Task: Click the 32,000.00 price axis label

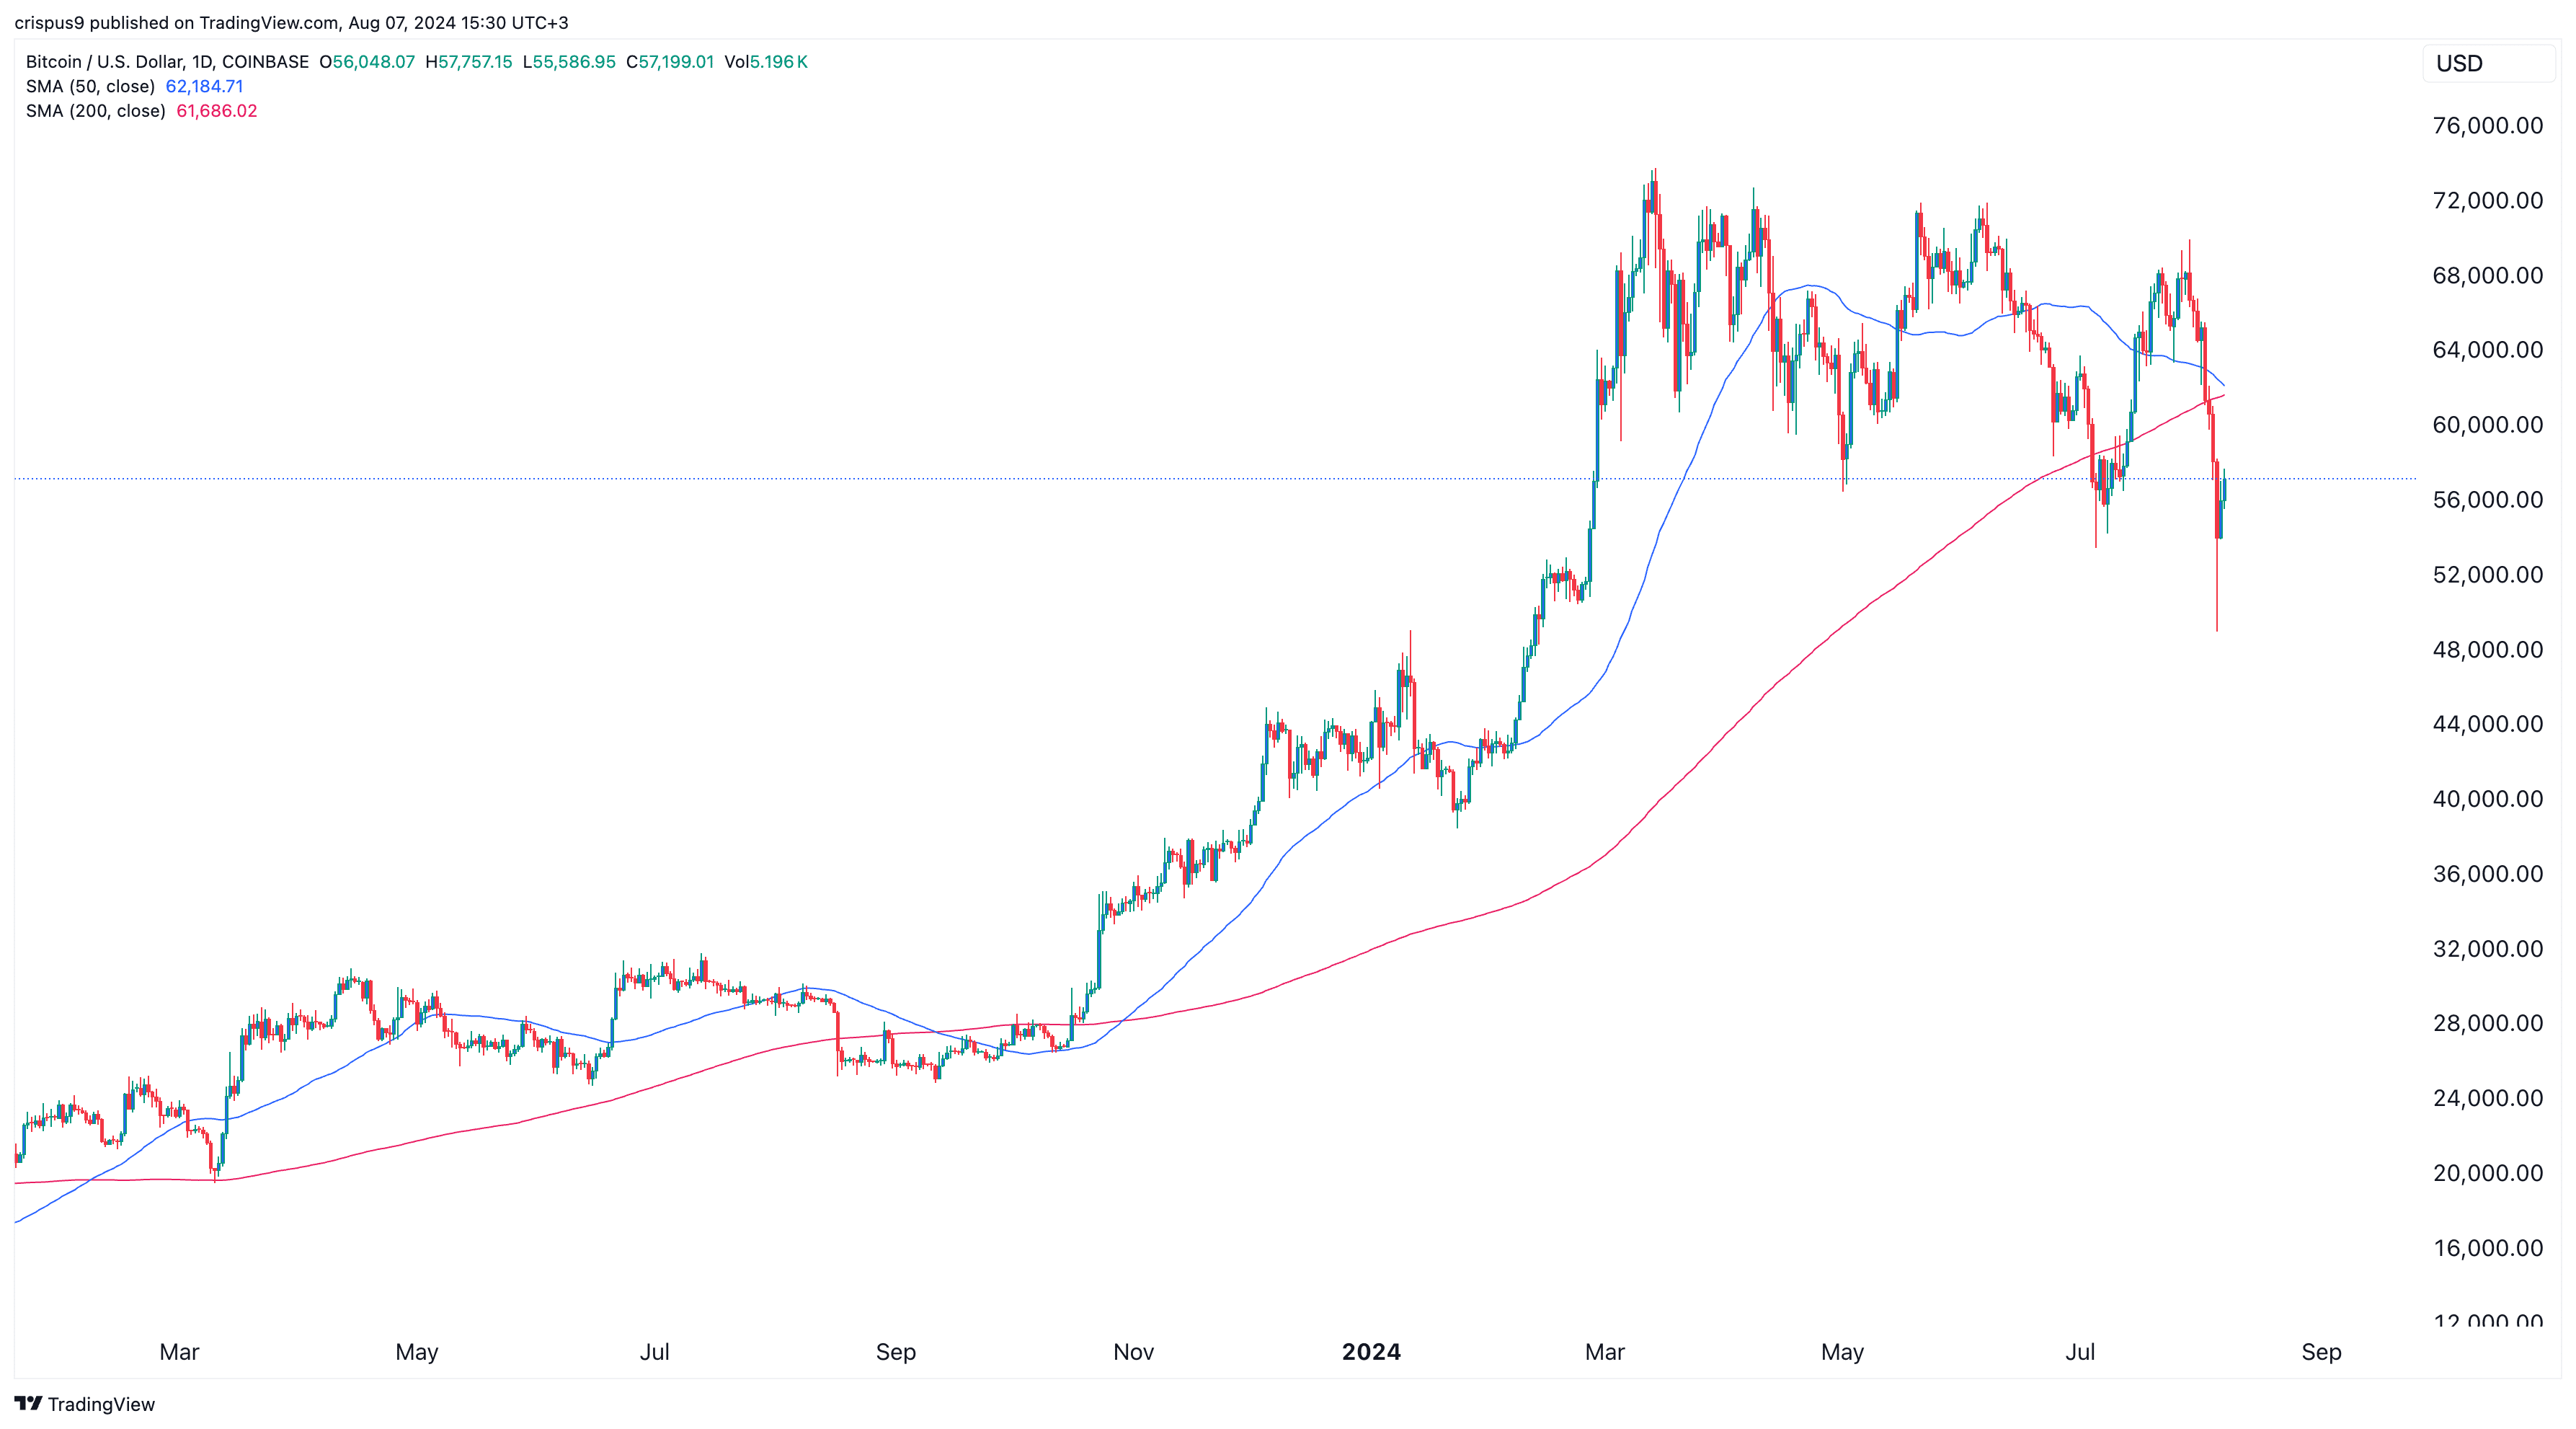Action: 2488,948
